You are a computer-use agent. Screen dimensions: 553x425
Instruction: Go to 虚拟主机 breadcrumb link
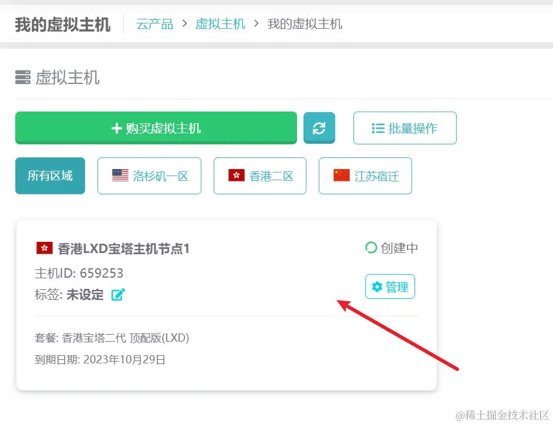(x=220, y=24)
